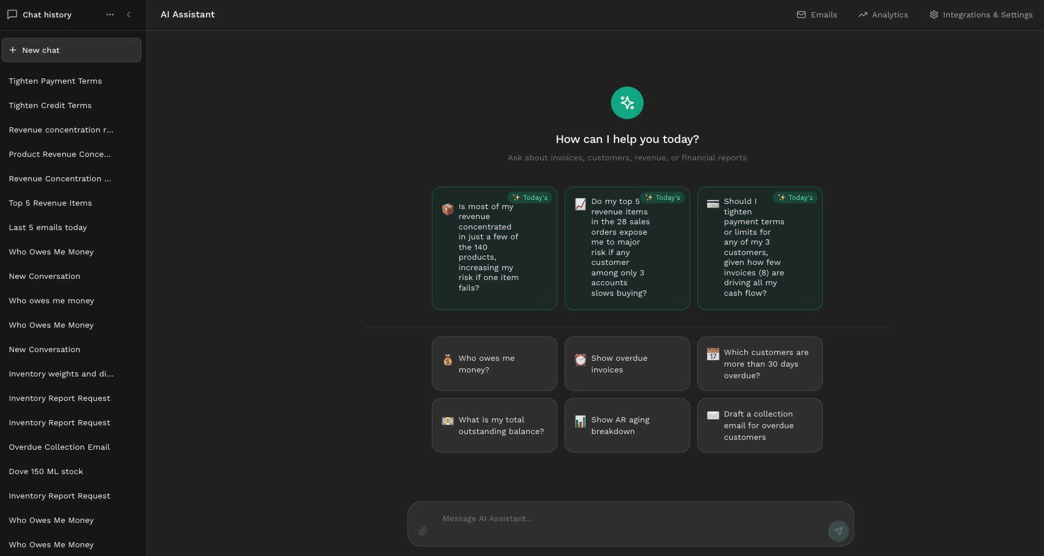Click the chat history speech bubble icon
This screenshot has height=556, width=1044.
click(x=12, y=15)
